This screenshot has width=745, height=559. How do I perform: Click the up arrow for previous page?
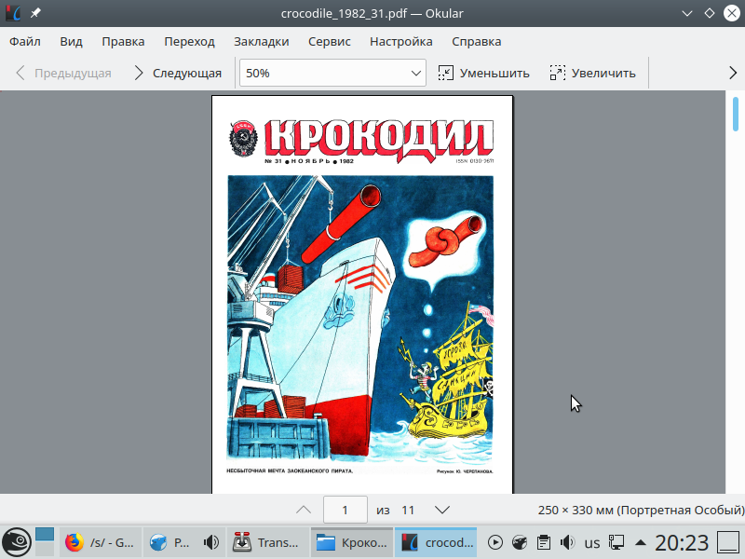click(304, 510)
